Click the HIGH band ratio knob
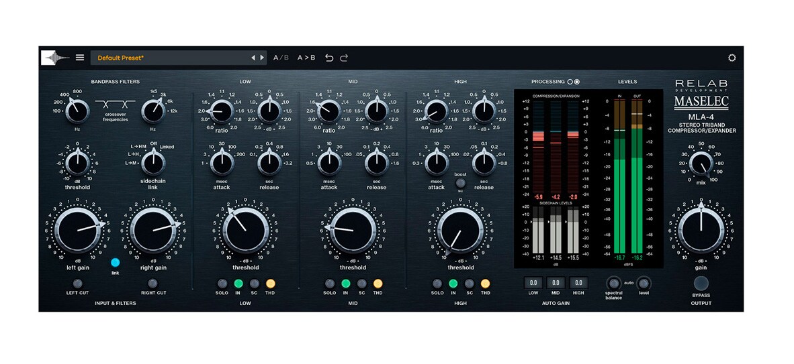 coord(437,111)
